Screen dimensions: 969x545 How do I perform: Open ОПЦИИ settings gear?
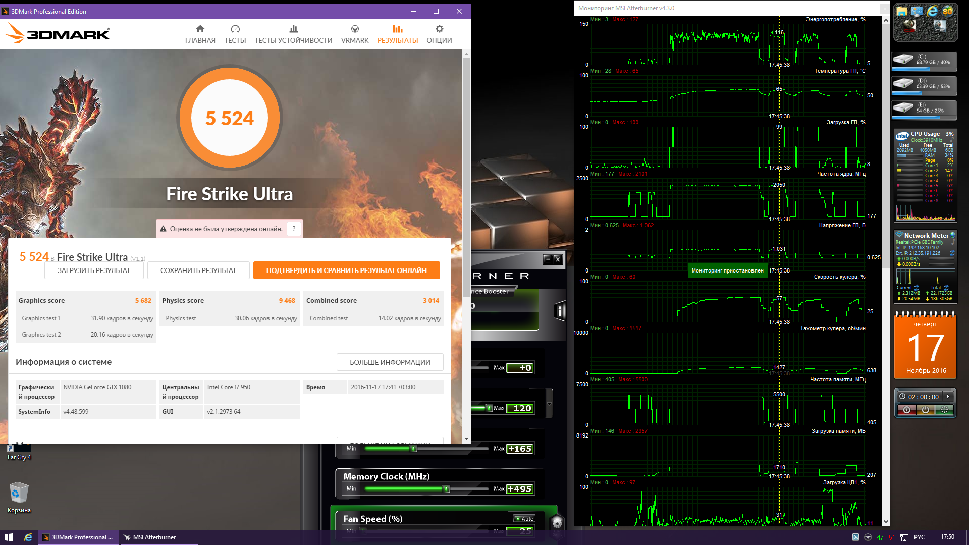tap(439, 34)
